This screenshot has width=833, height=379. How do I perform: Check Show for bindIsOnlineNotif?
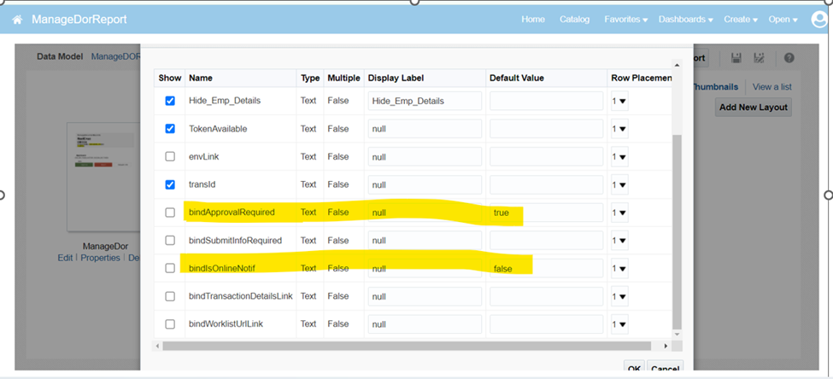(x=170, y=268)
